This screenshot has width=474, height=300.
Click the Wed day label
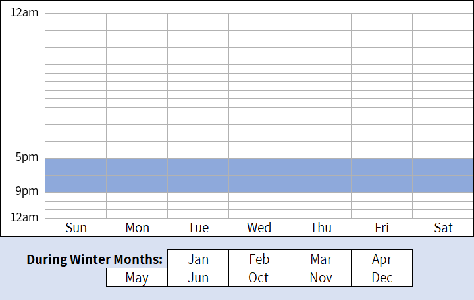pyautogui.click(x=259, y=228)
